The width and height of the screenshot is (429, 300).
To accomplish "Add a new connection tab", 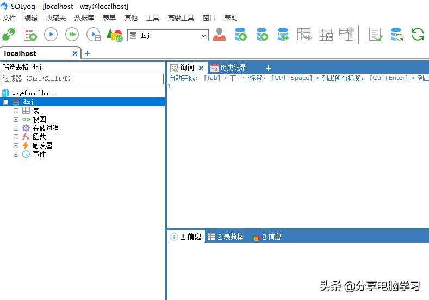I will [88, 53].
